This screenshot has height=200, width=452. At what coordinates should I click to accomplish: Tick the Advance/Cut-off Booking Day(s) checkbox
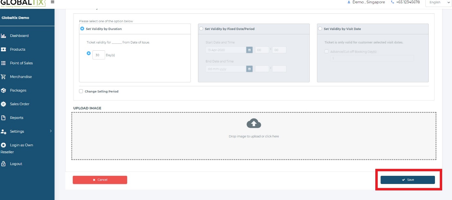tap(326, 51)
